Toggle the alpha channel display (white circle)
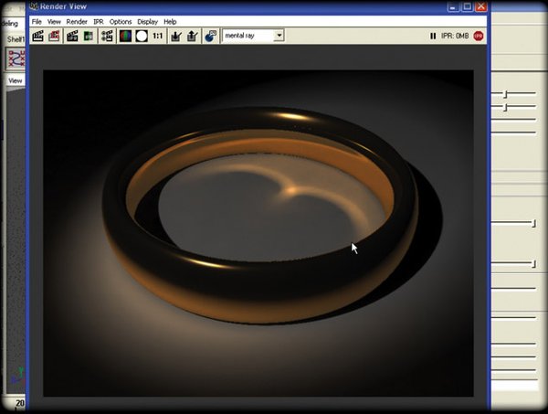The image size is (548, 414). [x=142, y=36]
